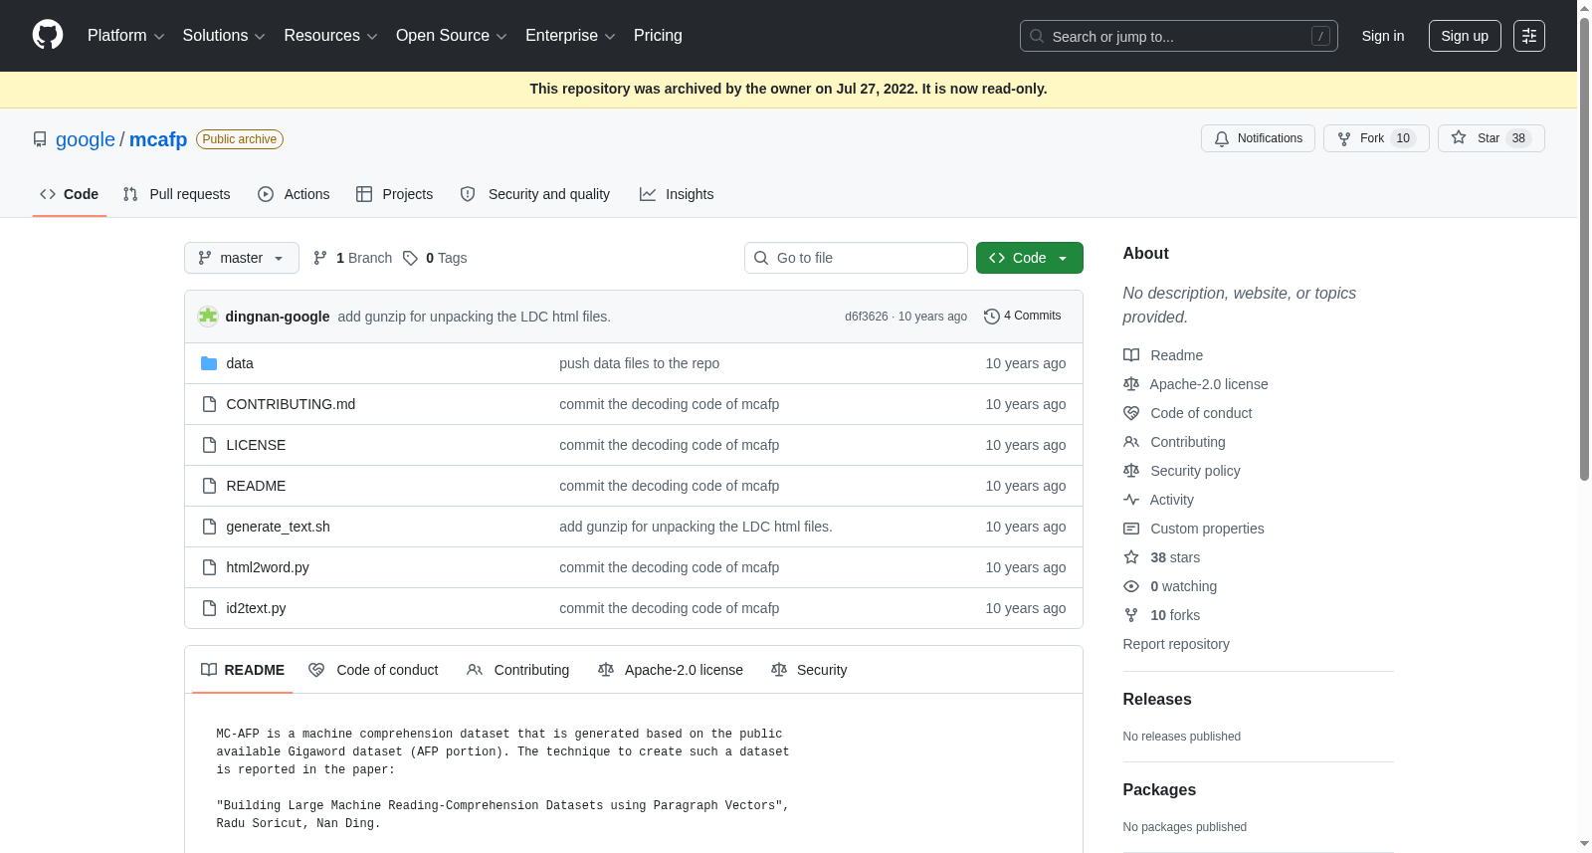Select the Security README tab

click(x=809, y=670)
